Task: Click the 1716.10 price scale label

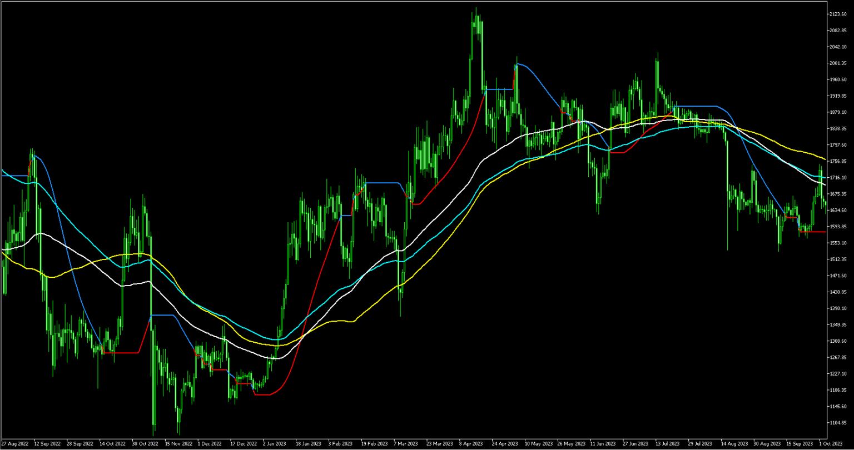Action: click(837, 177)
